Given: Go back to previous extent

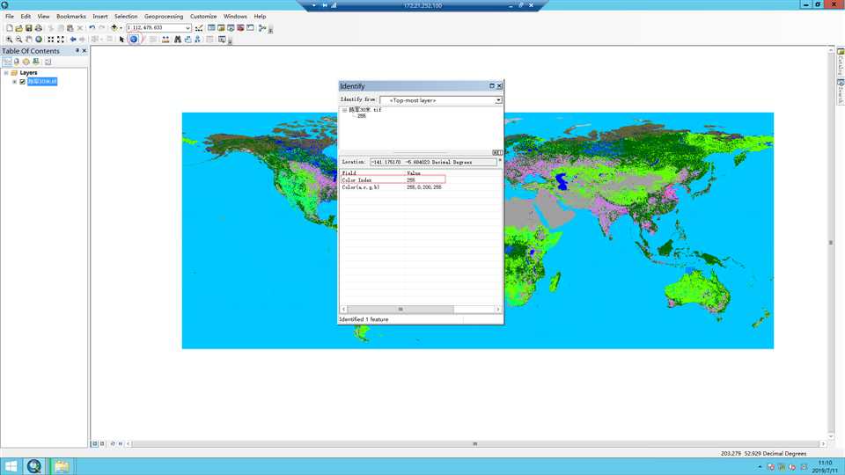Looking at the screenshot, I should pos(73,40).
